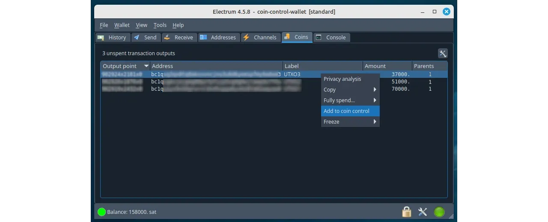The width and height of the screenshot is (548, 222).
Task: Minimize the Electrum window
Action: [x=423, y=12]
